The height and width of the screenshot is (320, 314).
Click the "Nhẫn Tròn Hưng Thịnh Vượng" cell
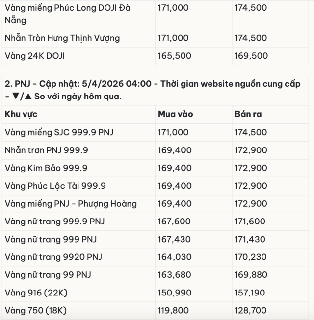click(62, 38)
